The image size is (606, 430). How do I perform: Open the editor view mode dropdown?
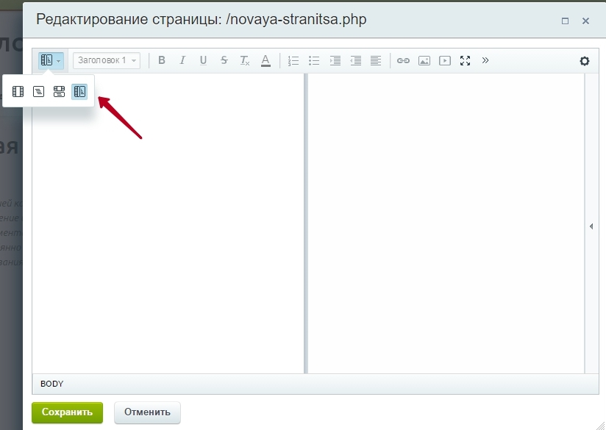[x=51, y=61]
